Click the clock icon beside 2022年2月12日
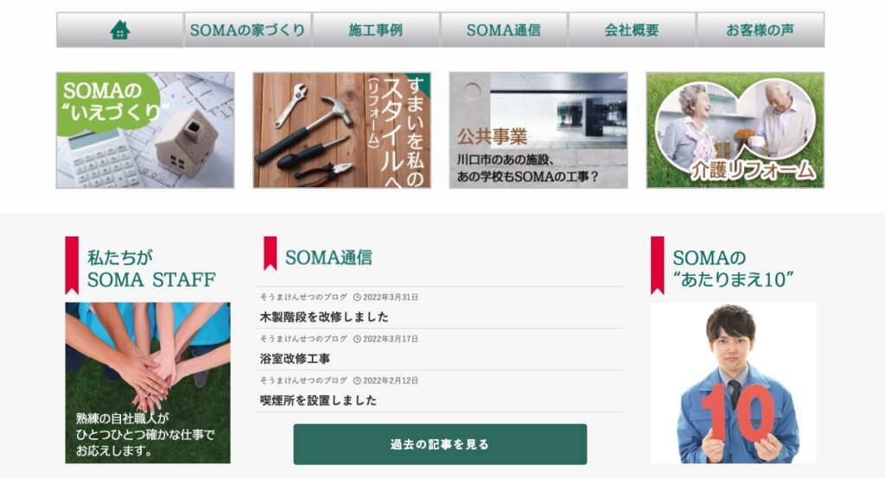Viewport: 885px width, 478px height. pyautogui.click(x=357, y=381)
